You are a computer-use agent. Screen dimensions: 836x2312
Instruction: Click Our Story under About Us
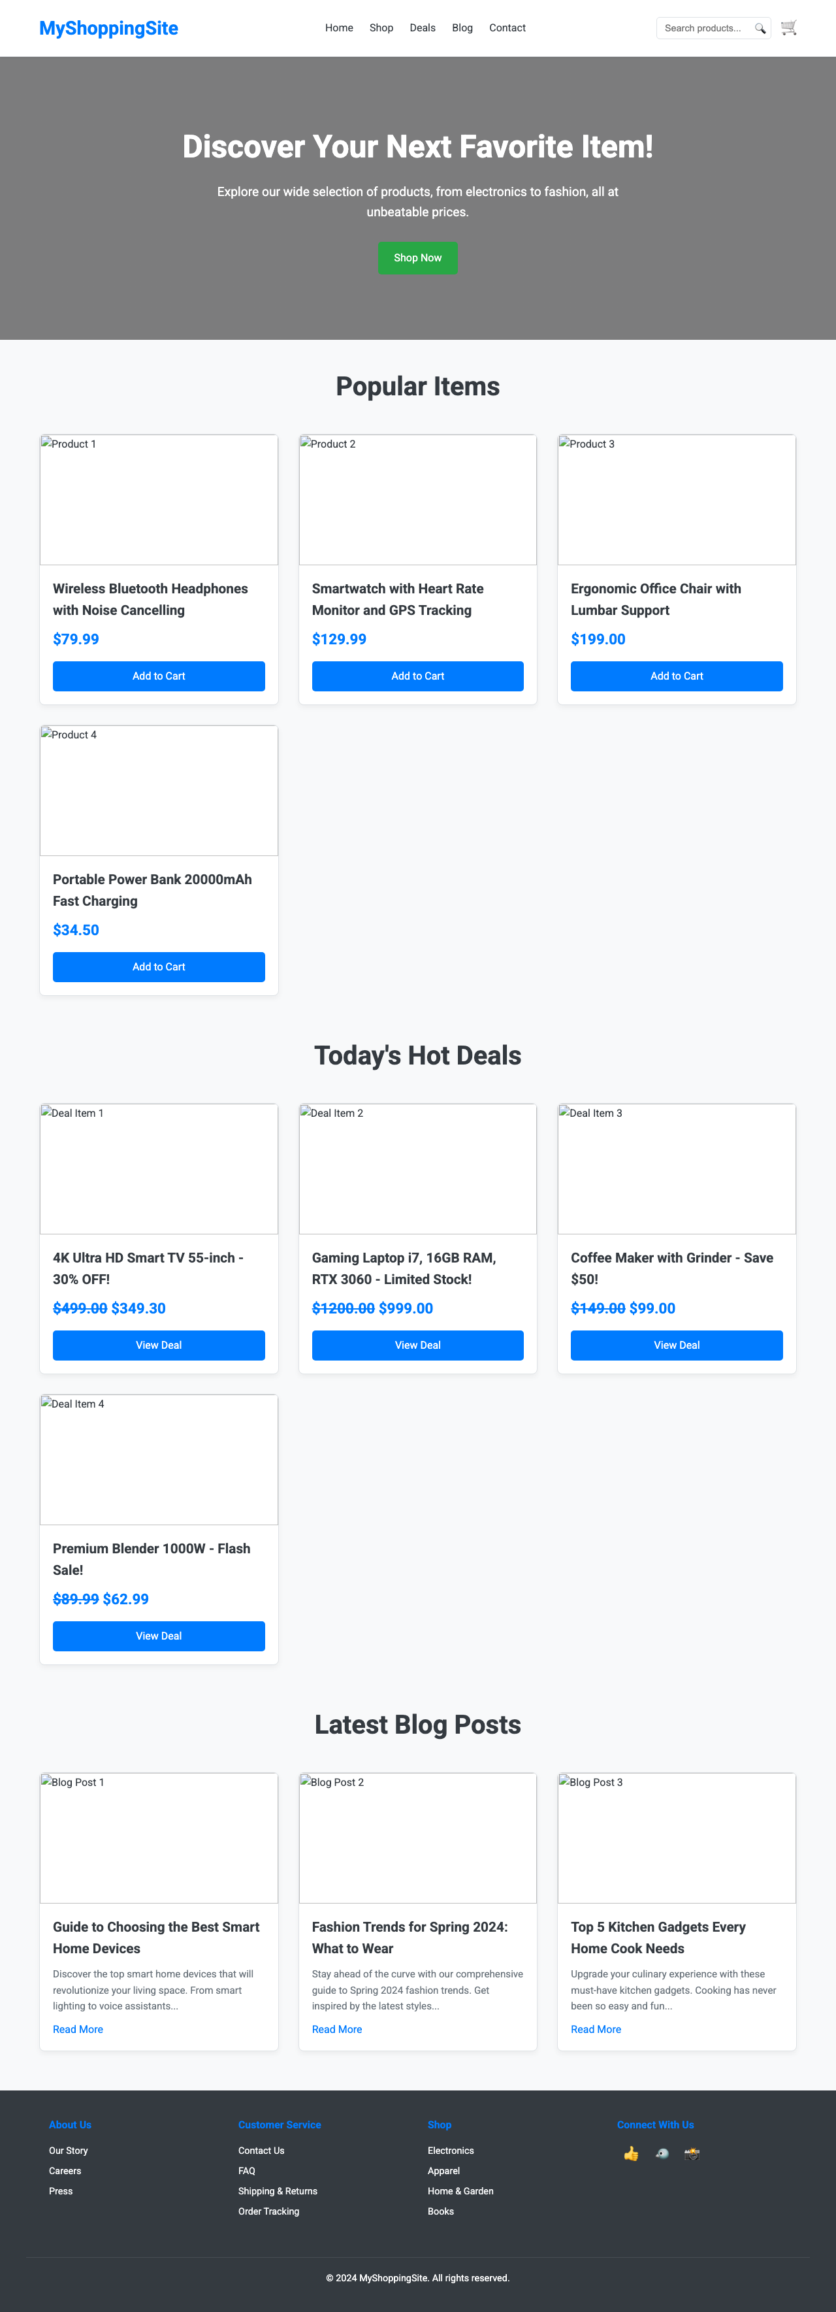pyautogui.click(x=68, y=2151)
